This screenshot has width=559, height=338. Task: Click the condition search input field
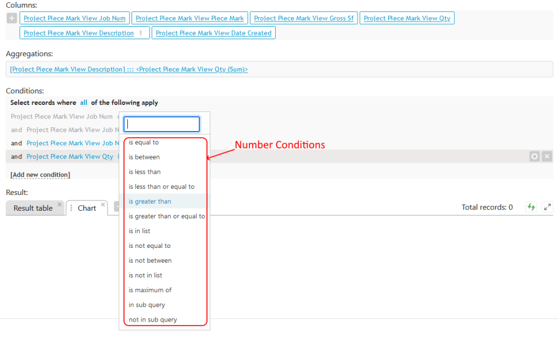[x=162, y=124]
